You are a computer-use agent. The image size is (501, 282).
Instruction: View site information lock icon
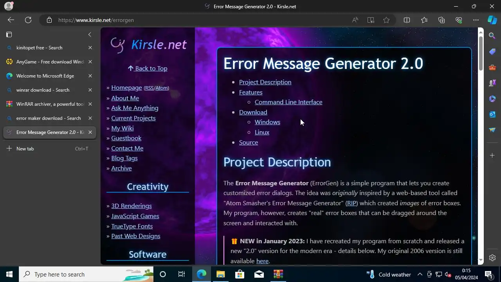pos(49,20)
